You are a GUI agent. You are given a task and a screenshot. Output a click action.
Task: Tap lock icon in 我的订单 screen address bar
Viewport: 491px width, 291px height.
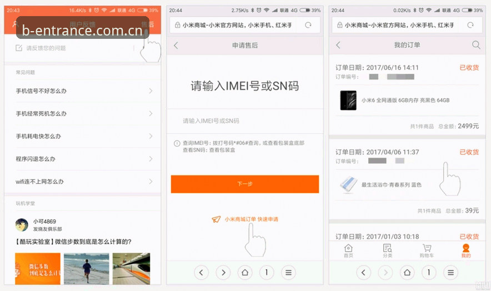point(340,25)
